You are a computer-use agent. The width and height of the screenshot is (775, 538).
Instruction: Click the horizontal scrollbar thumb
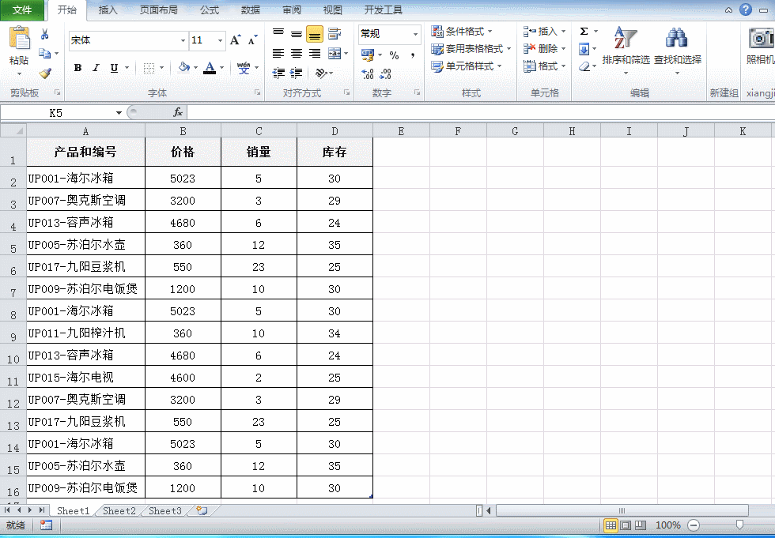(x=622, y=511)
